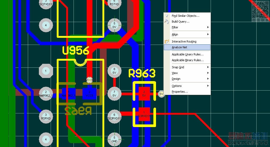Select pad 3 labeled SCITXD11

46,3
